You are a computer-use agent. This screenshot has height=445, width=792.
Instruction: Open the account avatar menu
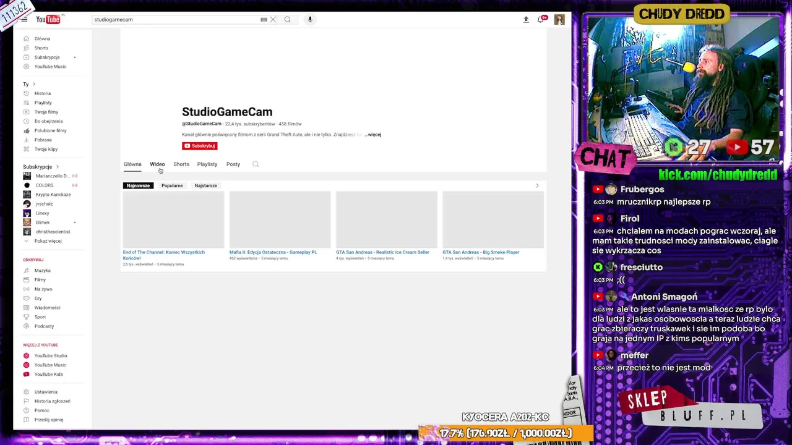559,20
